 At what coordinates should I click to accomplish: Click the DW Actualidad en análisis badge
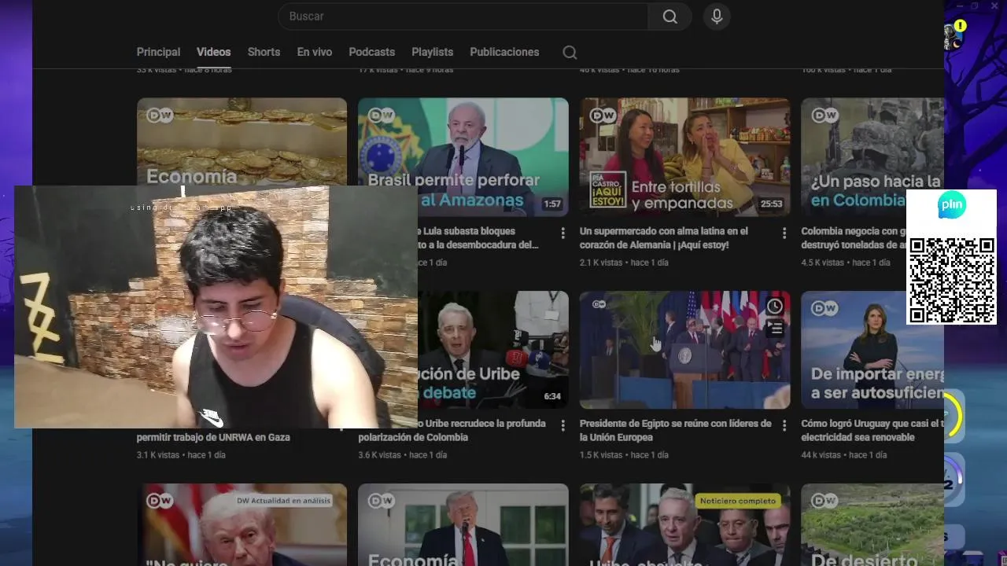click(x=284, y=500)
